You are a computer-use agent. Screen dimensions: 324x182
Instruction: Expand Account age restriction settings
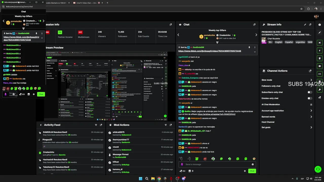tap(311, 111)
